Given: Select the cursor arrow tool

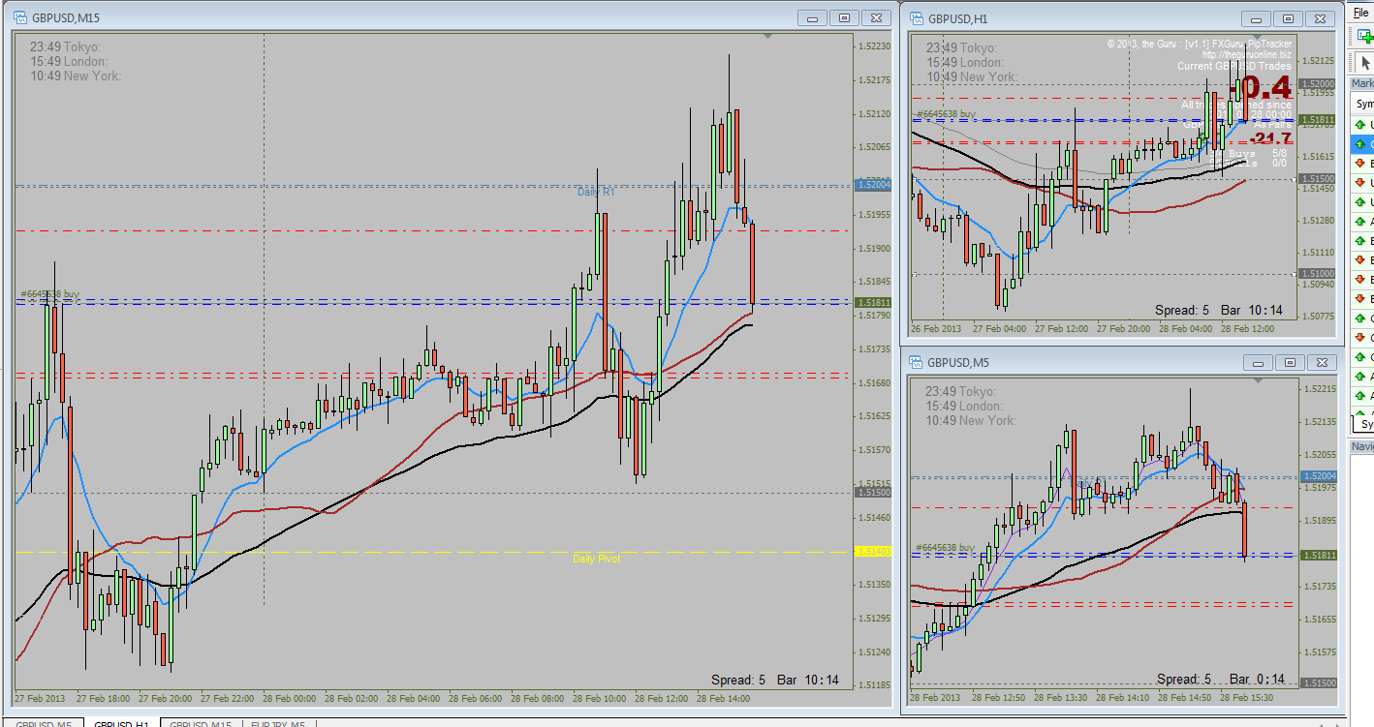Looking at the screenshot, I should coord(1364,62).
